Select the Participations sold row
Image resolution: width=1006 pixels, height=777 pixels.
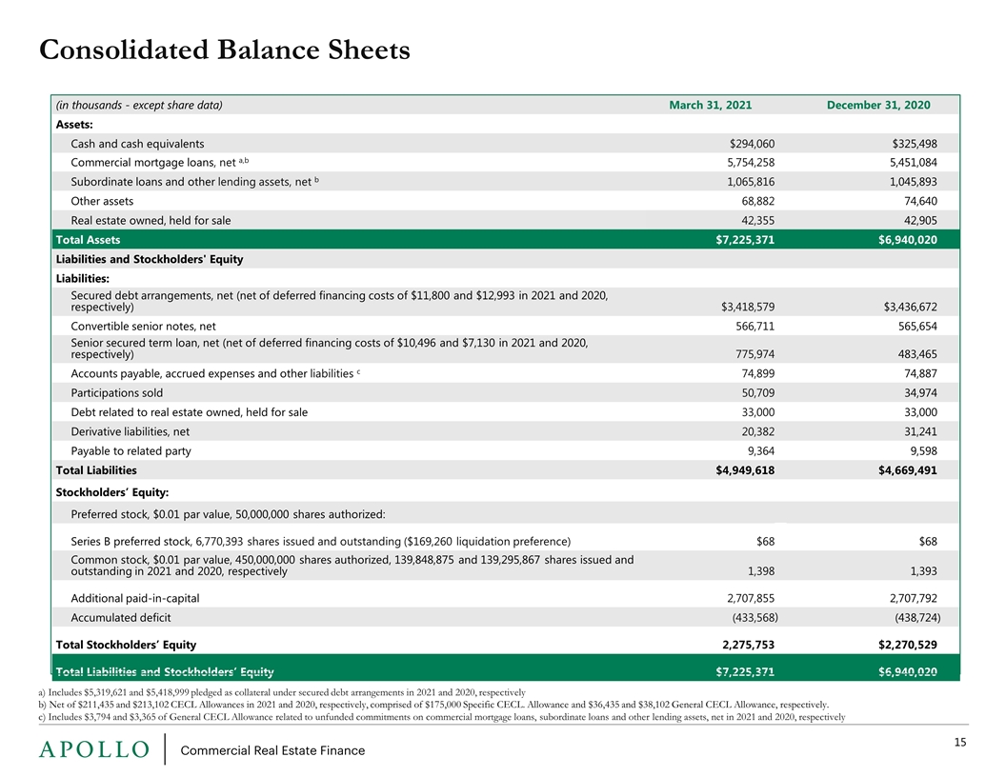click(506, 393)
